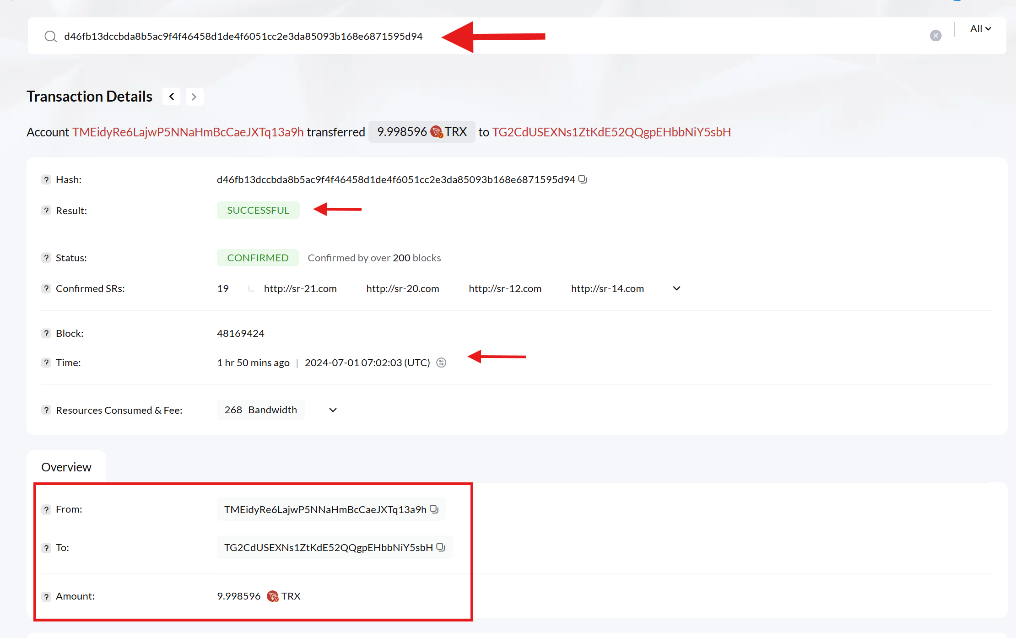Click the previous navigation arrow button

[x=171, y=96]
